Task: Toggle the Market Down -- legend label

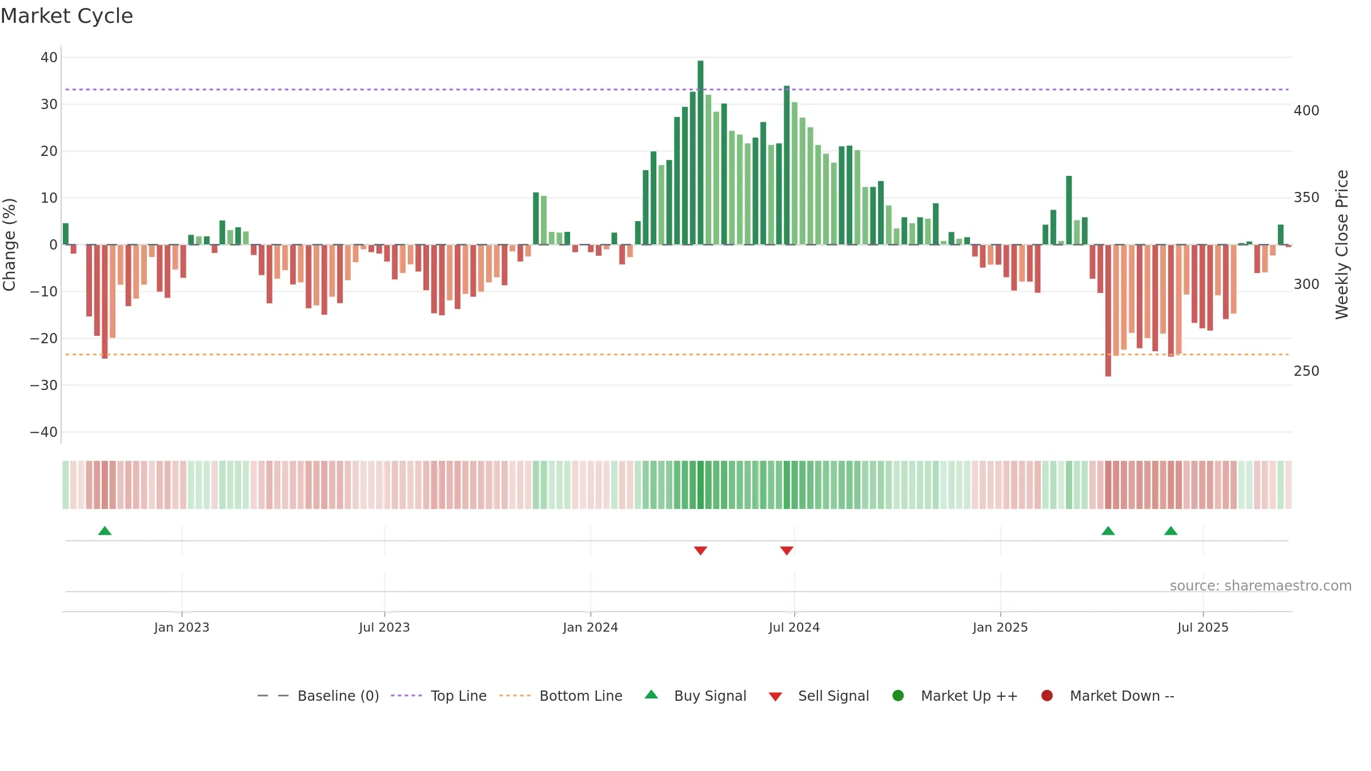Action: click(1122, 696)
